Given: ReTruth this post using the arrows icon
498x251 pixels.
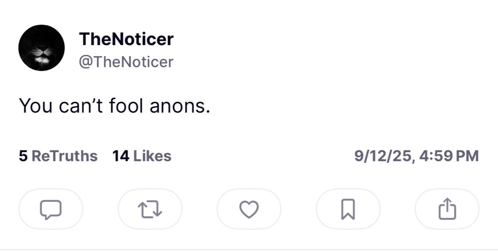Looking at the screenshot, I should pos(150,209).
